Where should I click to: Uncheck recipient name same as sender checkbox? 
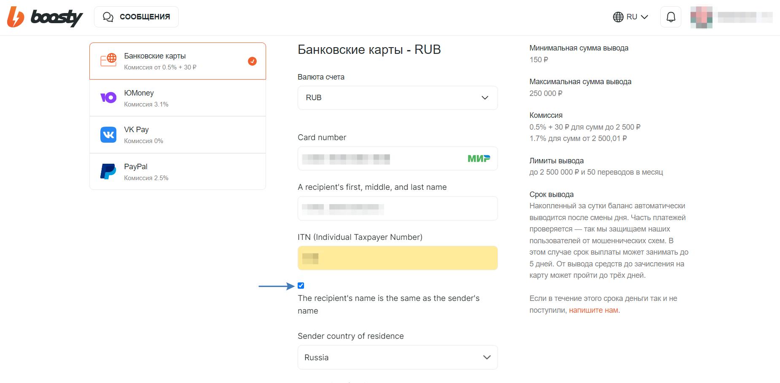[x=301, y=286]
